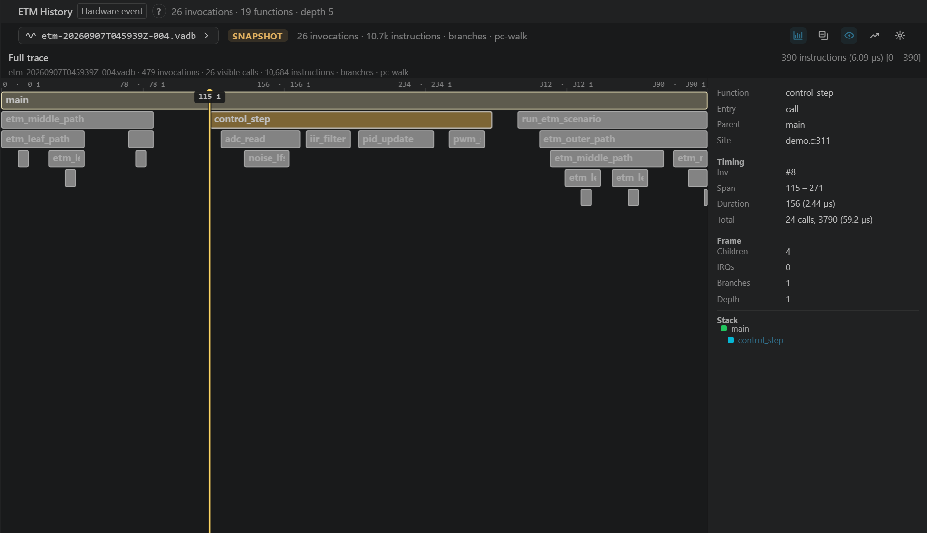Click the Full trace heading
The image size is (927, 533).
point(29,58)
